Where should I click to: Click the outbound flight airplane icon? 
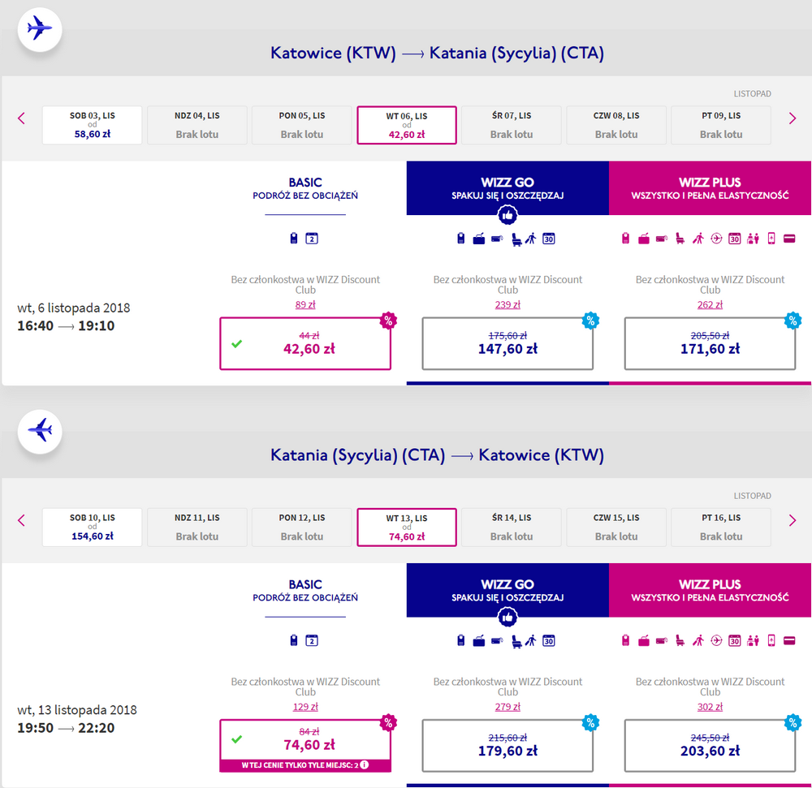40,29
